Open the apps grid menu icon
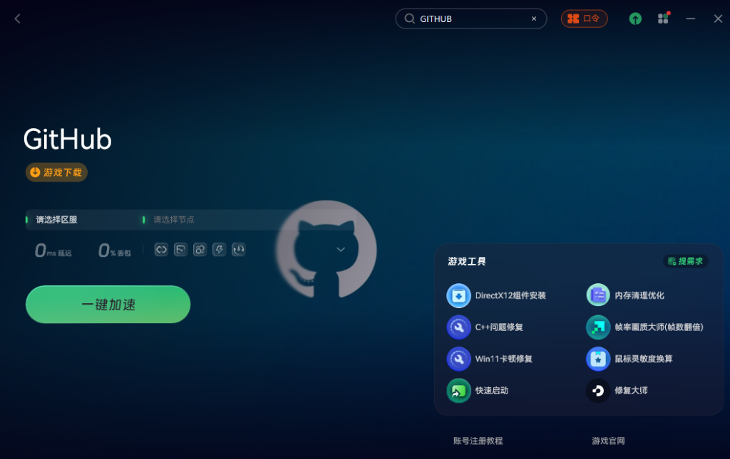Viewport: 730px width, 459px height. coord(663,19)
